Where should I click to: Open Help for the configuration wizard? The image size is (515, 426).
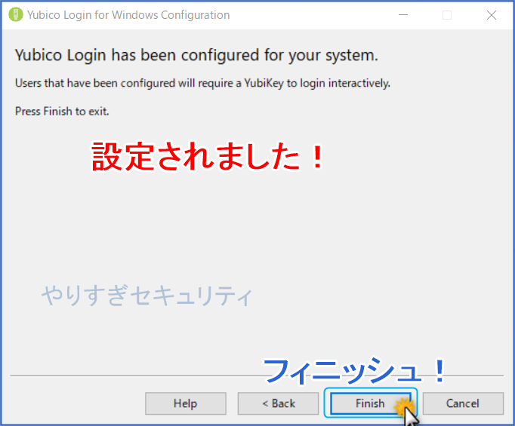[186, 403]
